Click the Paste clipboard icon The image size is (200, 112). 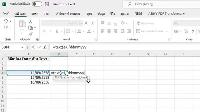point(22,24)
